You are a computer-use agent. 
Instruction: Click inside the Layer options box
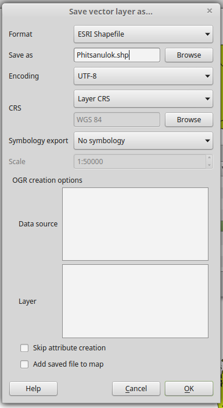point(135,301)
